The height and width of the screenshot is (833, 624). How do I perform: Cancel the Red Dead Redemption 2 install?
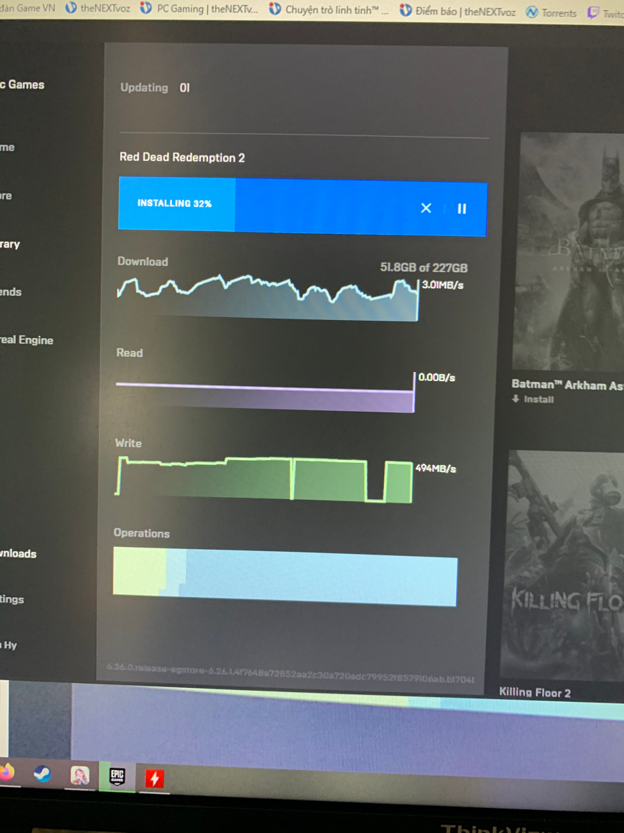tap(426, 208)
